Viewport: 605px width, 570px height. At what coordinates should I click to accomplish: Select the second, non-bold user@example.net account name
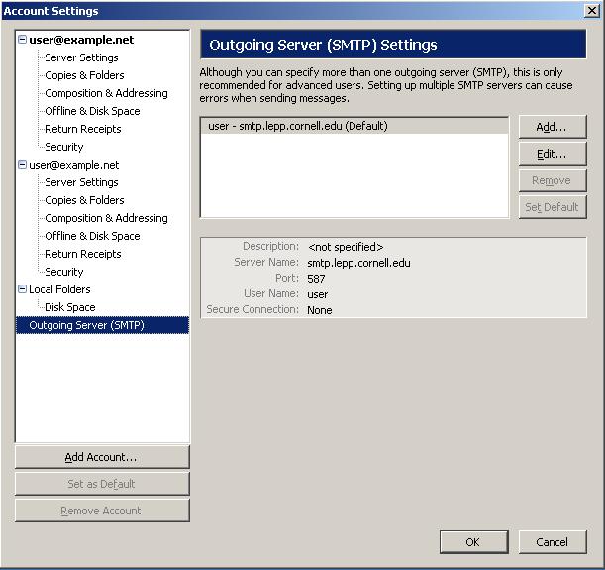(x=74, y=165)
